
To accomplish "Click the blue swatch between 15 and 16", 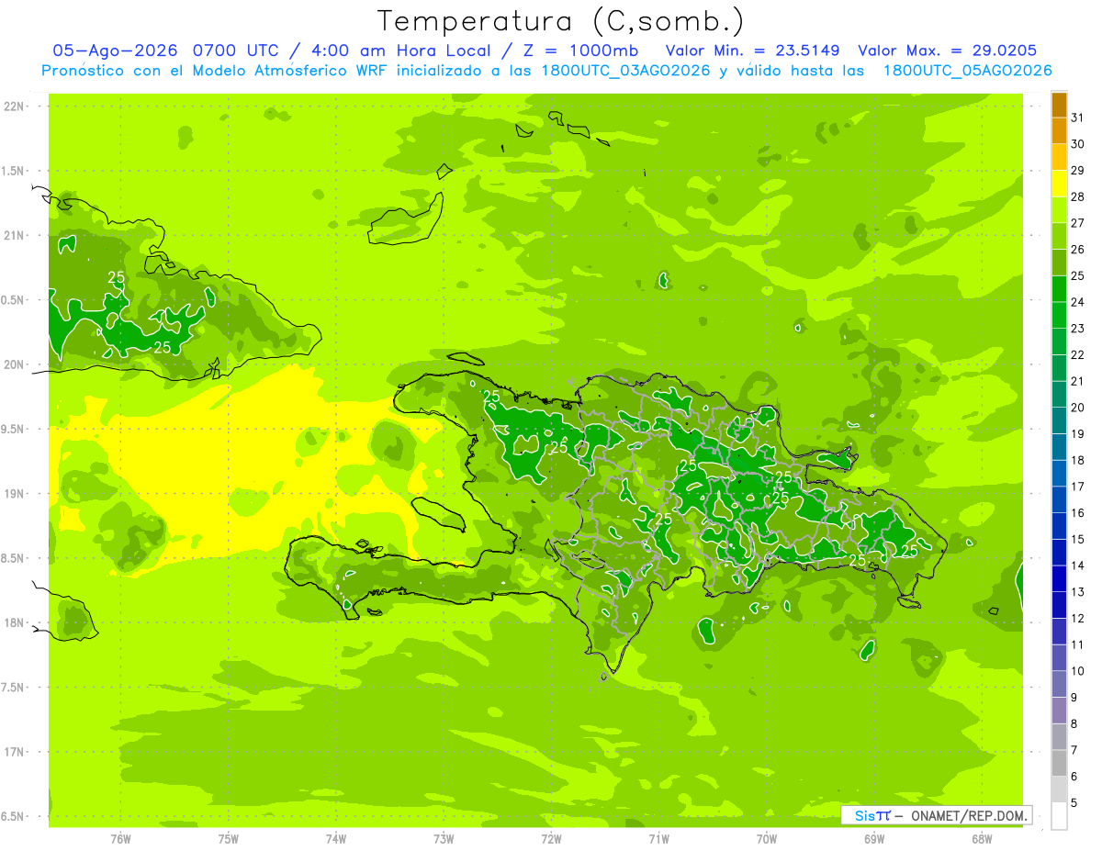I will [1059, 526].
